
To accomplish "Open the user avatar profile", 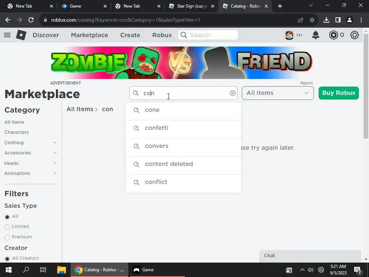I will 289,35.
